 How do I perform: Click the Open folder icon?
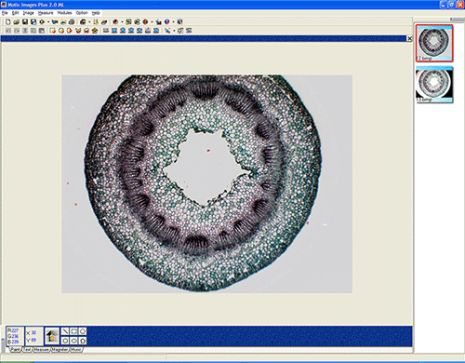tap(17, 21)
